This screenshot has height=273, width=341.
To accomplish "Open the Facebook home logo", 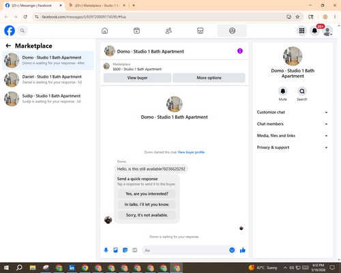I will coord(10,31).
